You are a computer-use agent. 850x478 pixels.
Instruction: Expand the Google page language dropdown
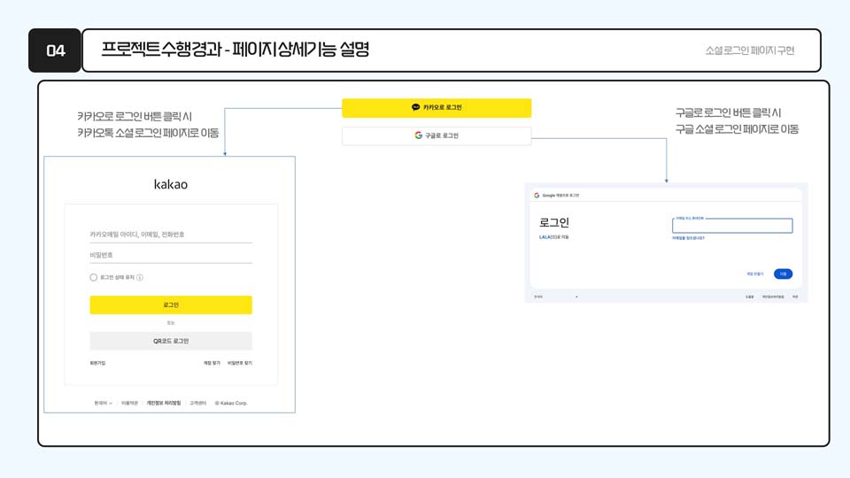(556, 297)
